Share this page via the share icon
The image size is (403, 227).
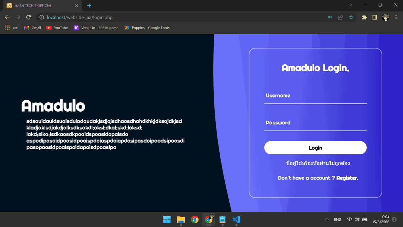pyautogui.click(x=341, y=17)
